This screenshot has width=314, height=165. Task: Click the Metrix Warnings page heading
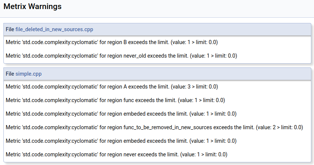click(x=32, y=6)
